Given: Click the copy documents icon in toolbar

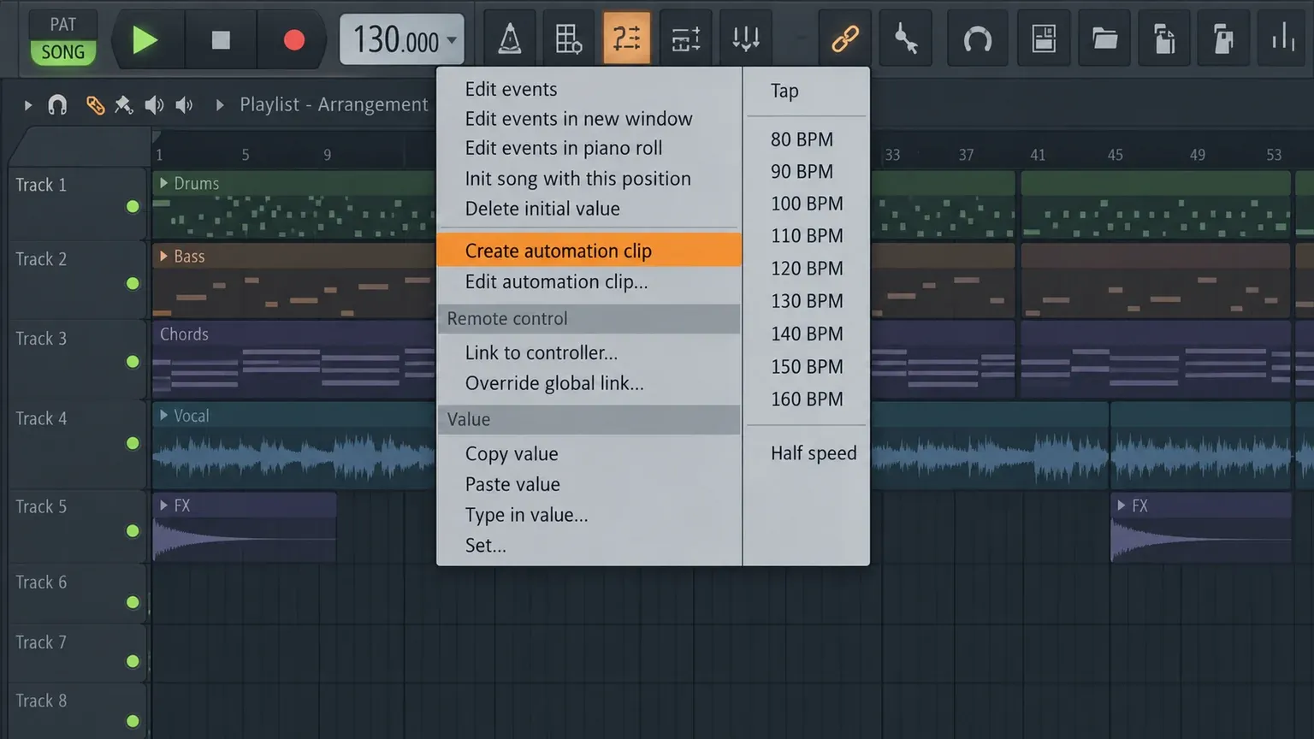Looking at the screenshot, I should point(1164,38).
